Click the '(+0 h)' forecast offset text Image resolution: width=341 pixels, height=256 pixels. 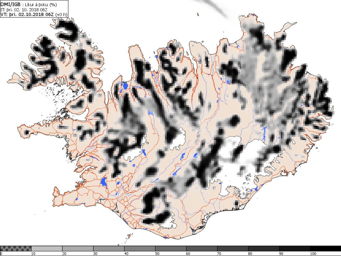coord(61,15)
